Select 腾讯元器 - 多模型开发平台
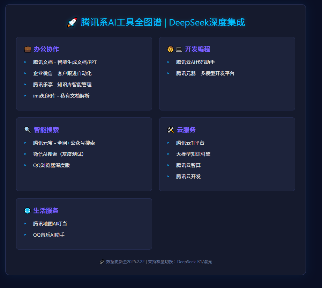Viewport: 322px width, 288px height. [205, 73]
